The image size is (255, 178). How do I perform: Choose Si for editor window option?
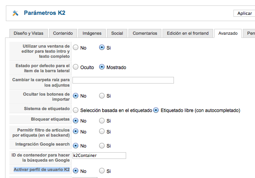pos(102,47)
